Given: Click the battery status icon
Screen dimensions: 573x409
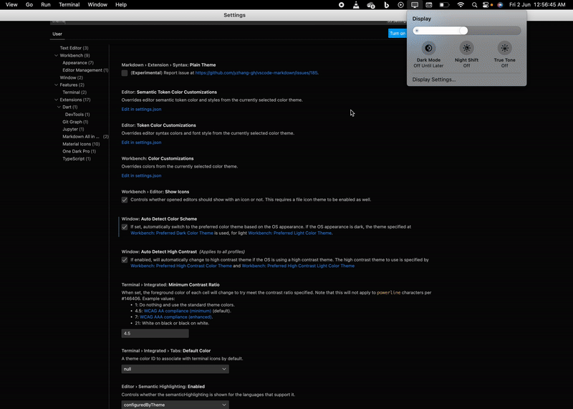Looking at the screenshot, I should (444, 5).
